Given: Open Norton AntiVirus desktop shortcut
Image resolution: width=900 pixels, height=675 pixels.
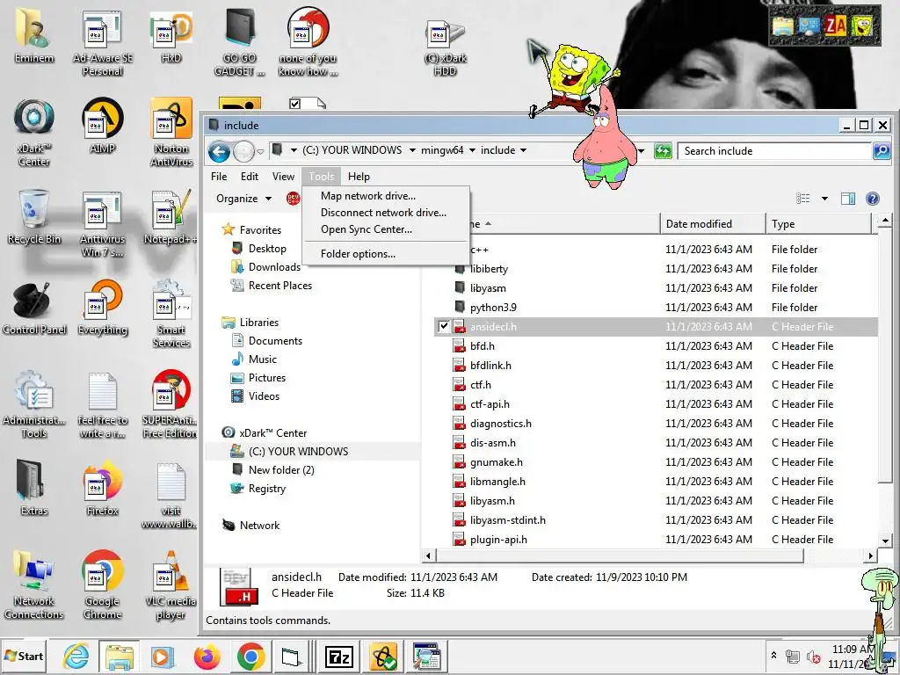Looking at the screenshot, I should 171,134.
